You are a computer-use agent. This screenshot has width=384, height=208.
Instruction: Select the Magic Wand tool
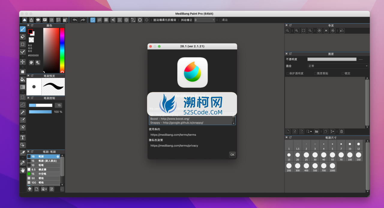[x=22, y=112]
